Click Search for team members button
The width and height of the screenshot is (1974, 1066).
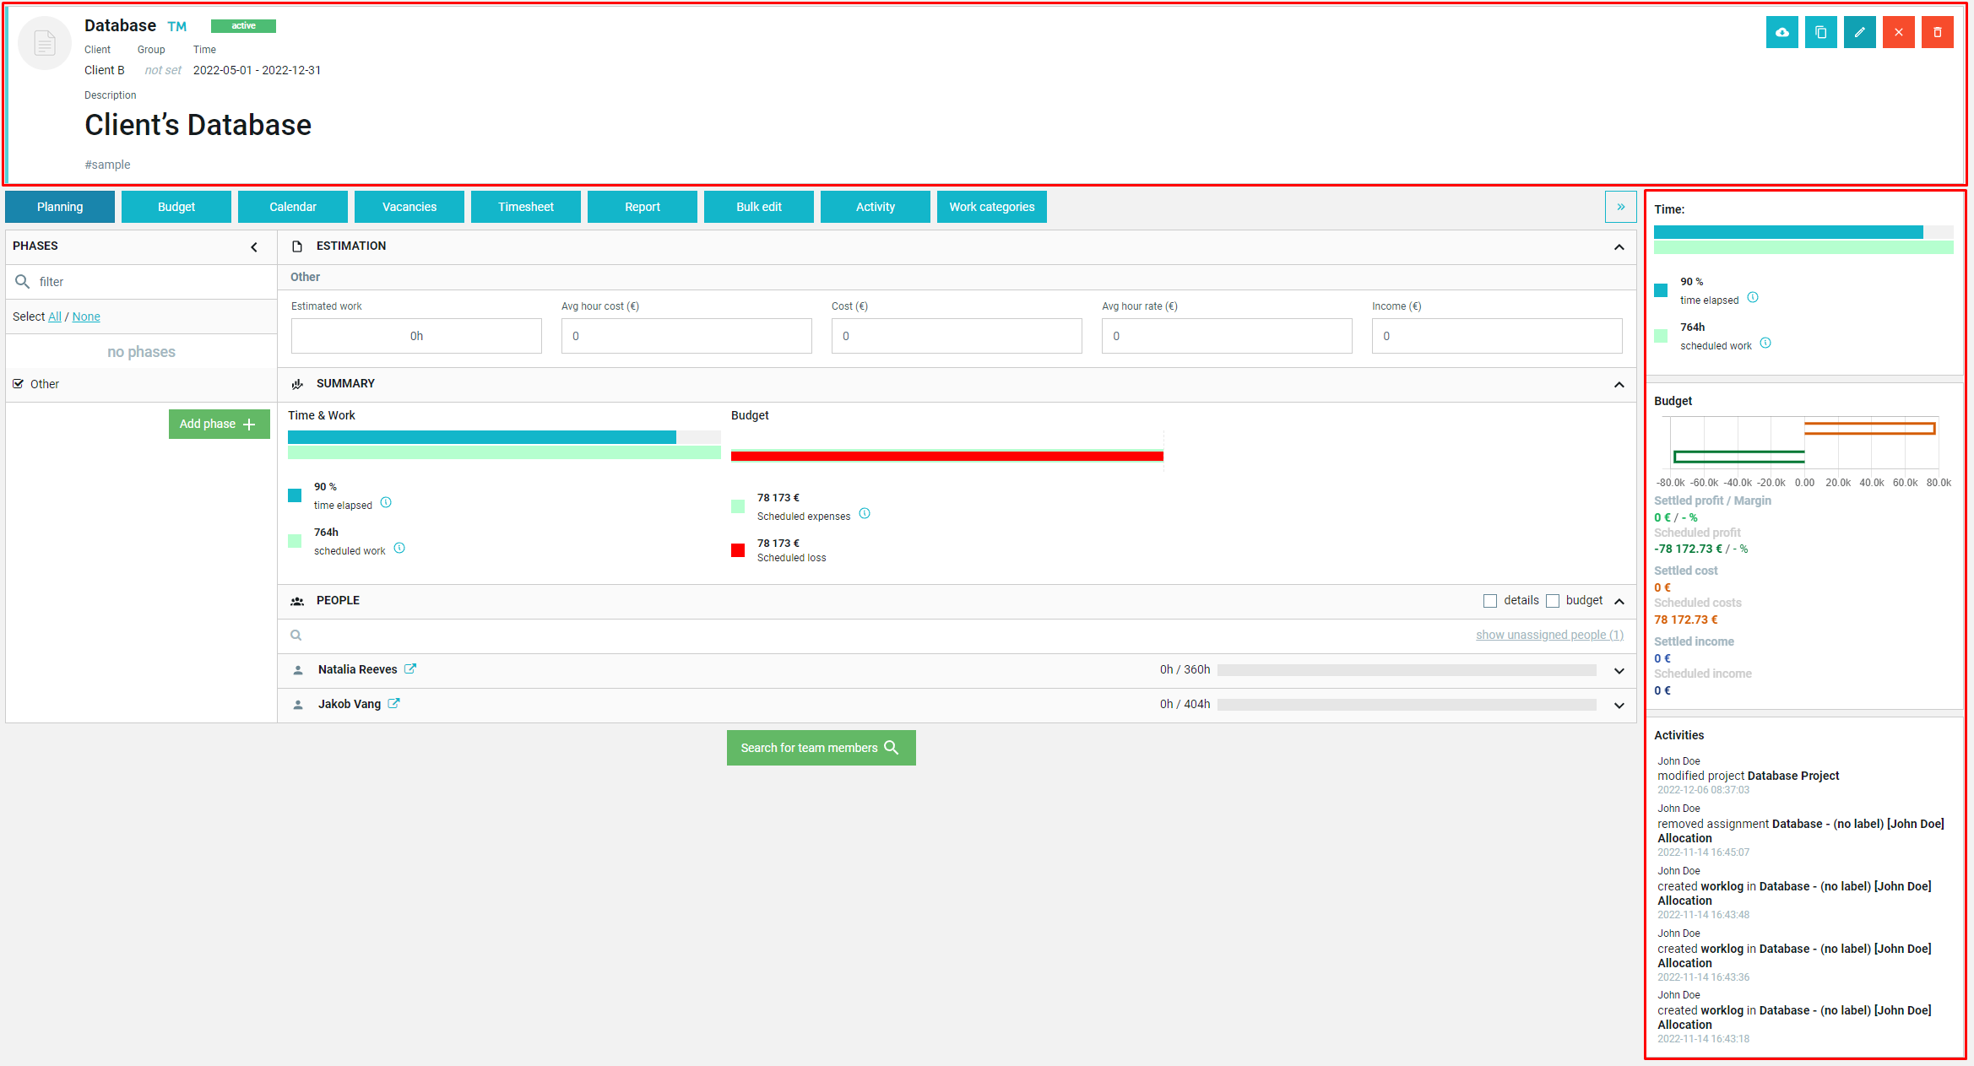821,748
